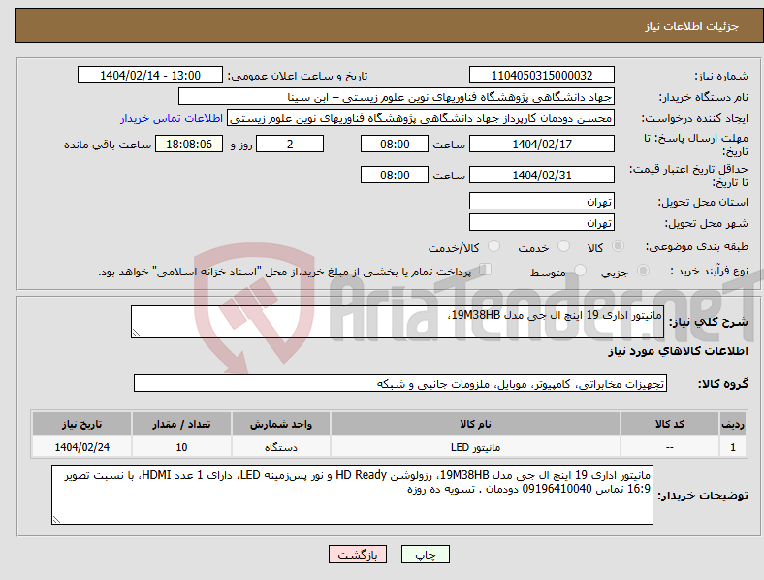
Task: Click the کد کالا column header
Action: click(x=670, y=424)
